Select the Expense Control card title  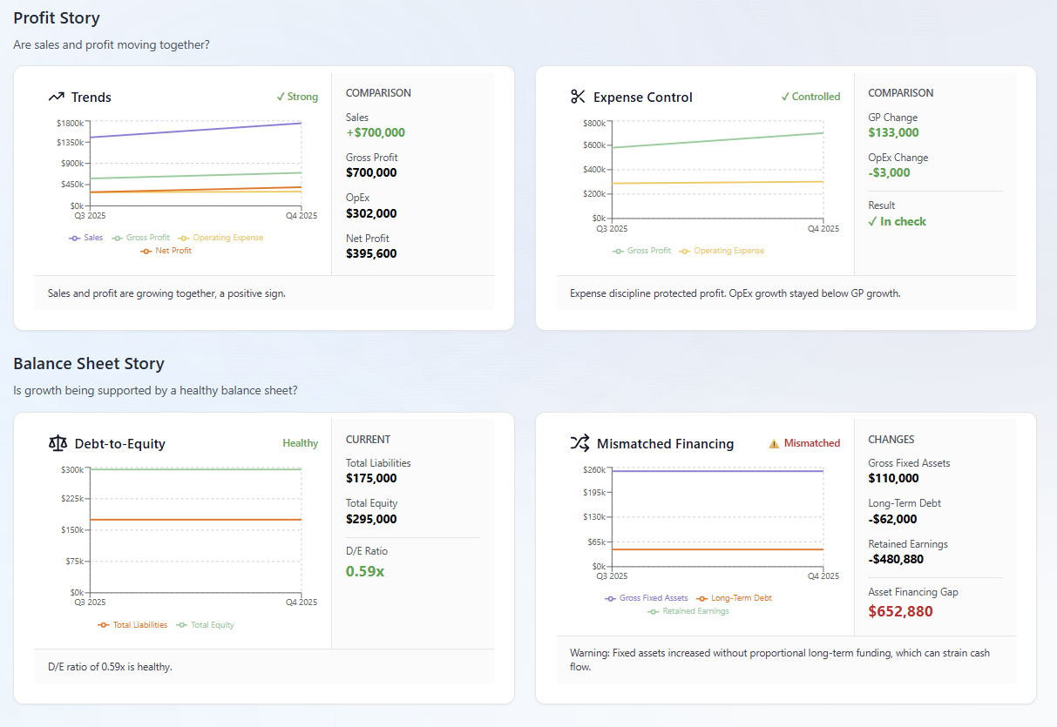(643, 98)
